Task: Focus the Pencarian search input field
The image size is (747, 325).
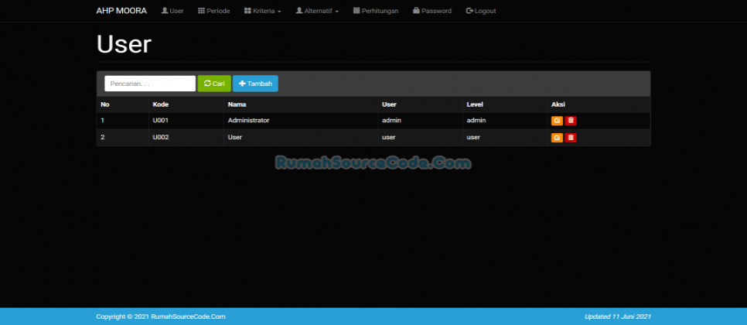Action: [x=150, y=84]
